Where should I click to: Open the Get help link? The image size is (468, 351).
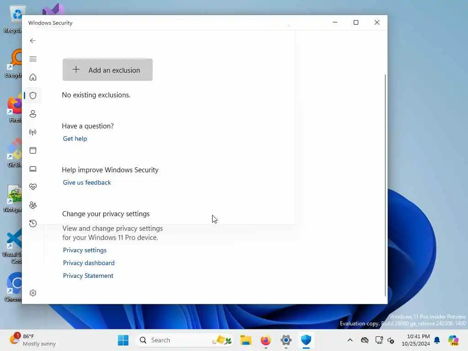(x=75, y=138)
